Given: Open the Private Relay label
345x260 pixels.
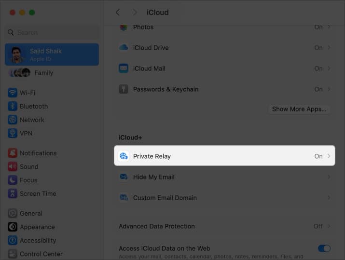Looking at the screenshot, I should [152, 156].
